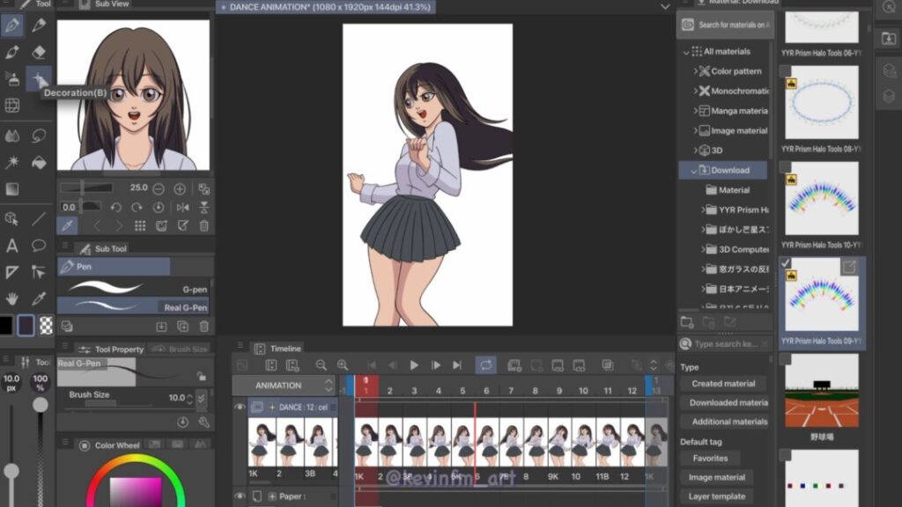Select the Hand move tool
Viewport: 902px width, 507px height.
(x=12, y=298)
